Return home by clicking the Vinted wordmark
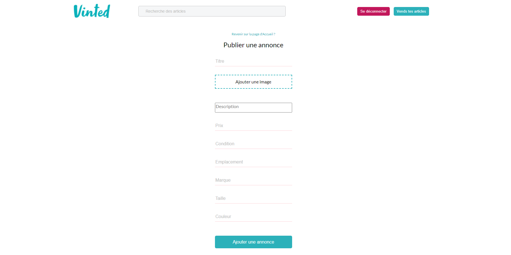Screen dimensions: 511x255 [91, 11]
